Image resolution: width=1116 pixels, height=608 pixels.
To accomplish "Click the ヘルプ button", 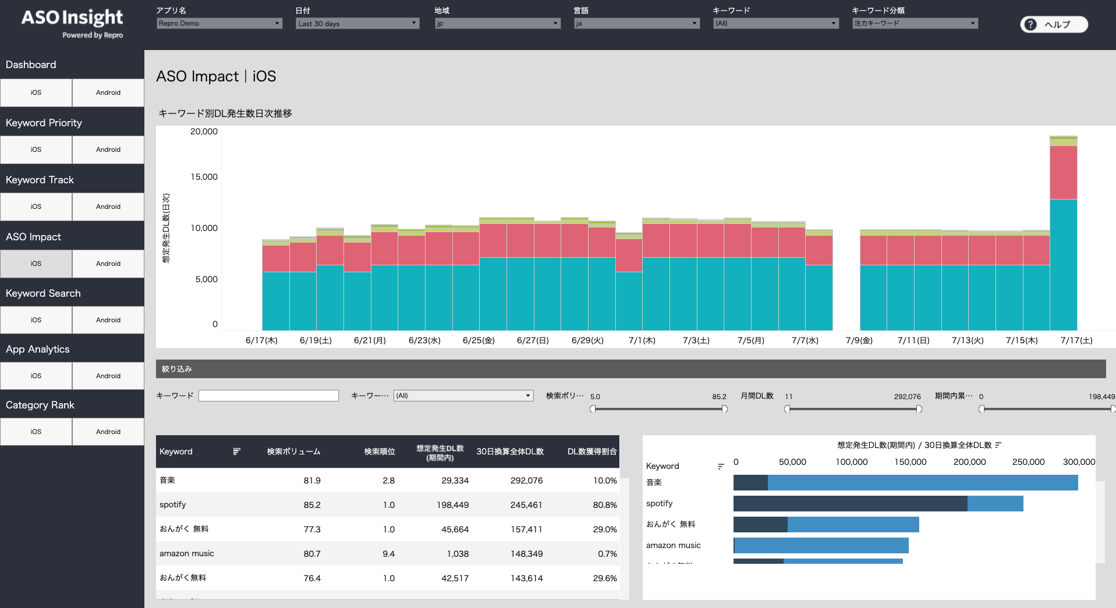I will point(1053,24).
